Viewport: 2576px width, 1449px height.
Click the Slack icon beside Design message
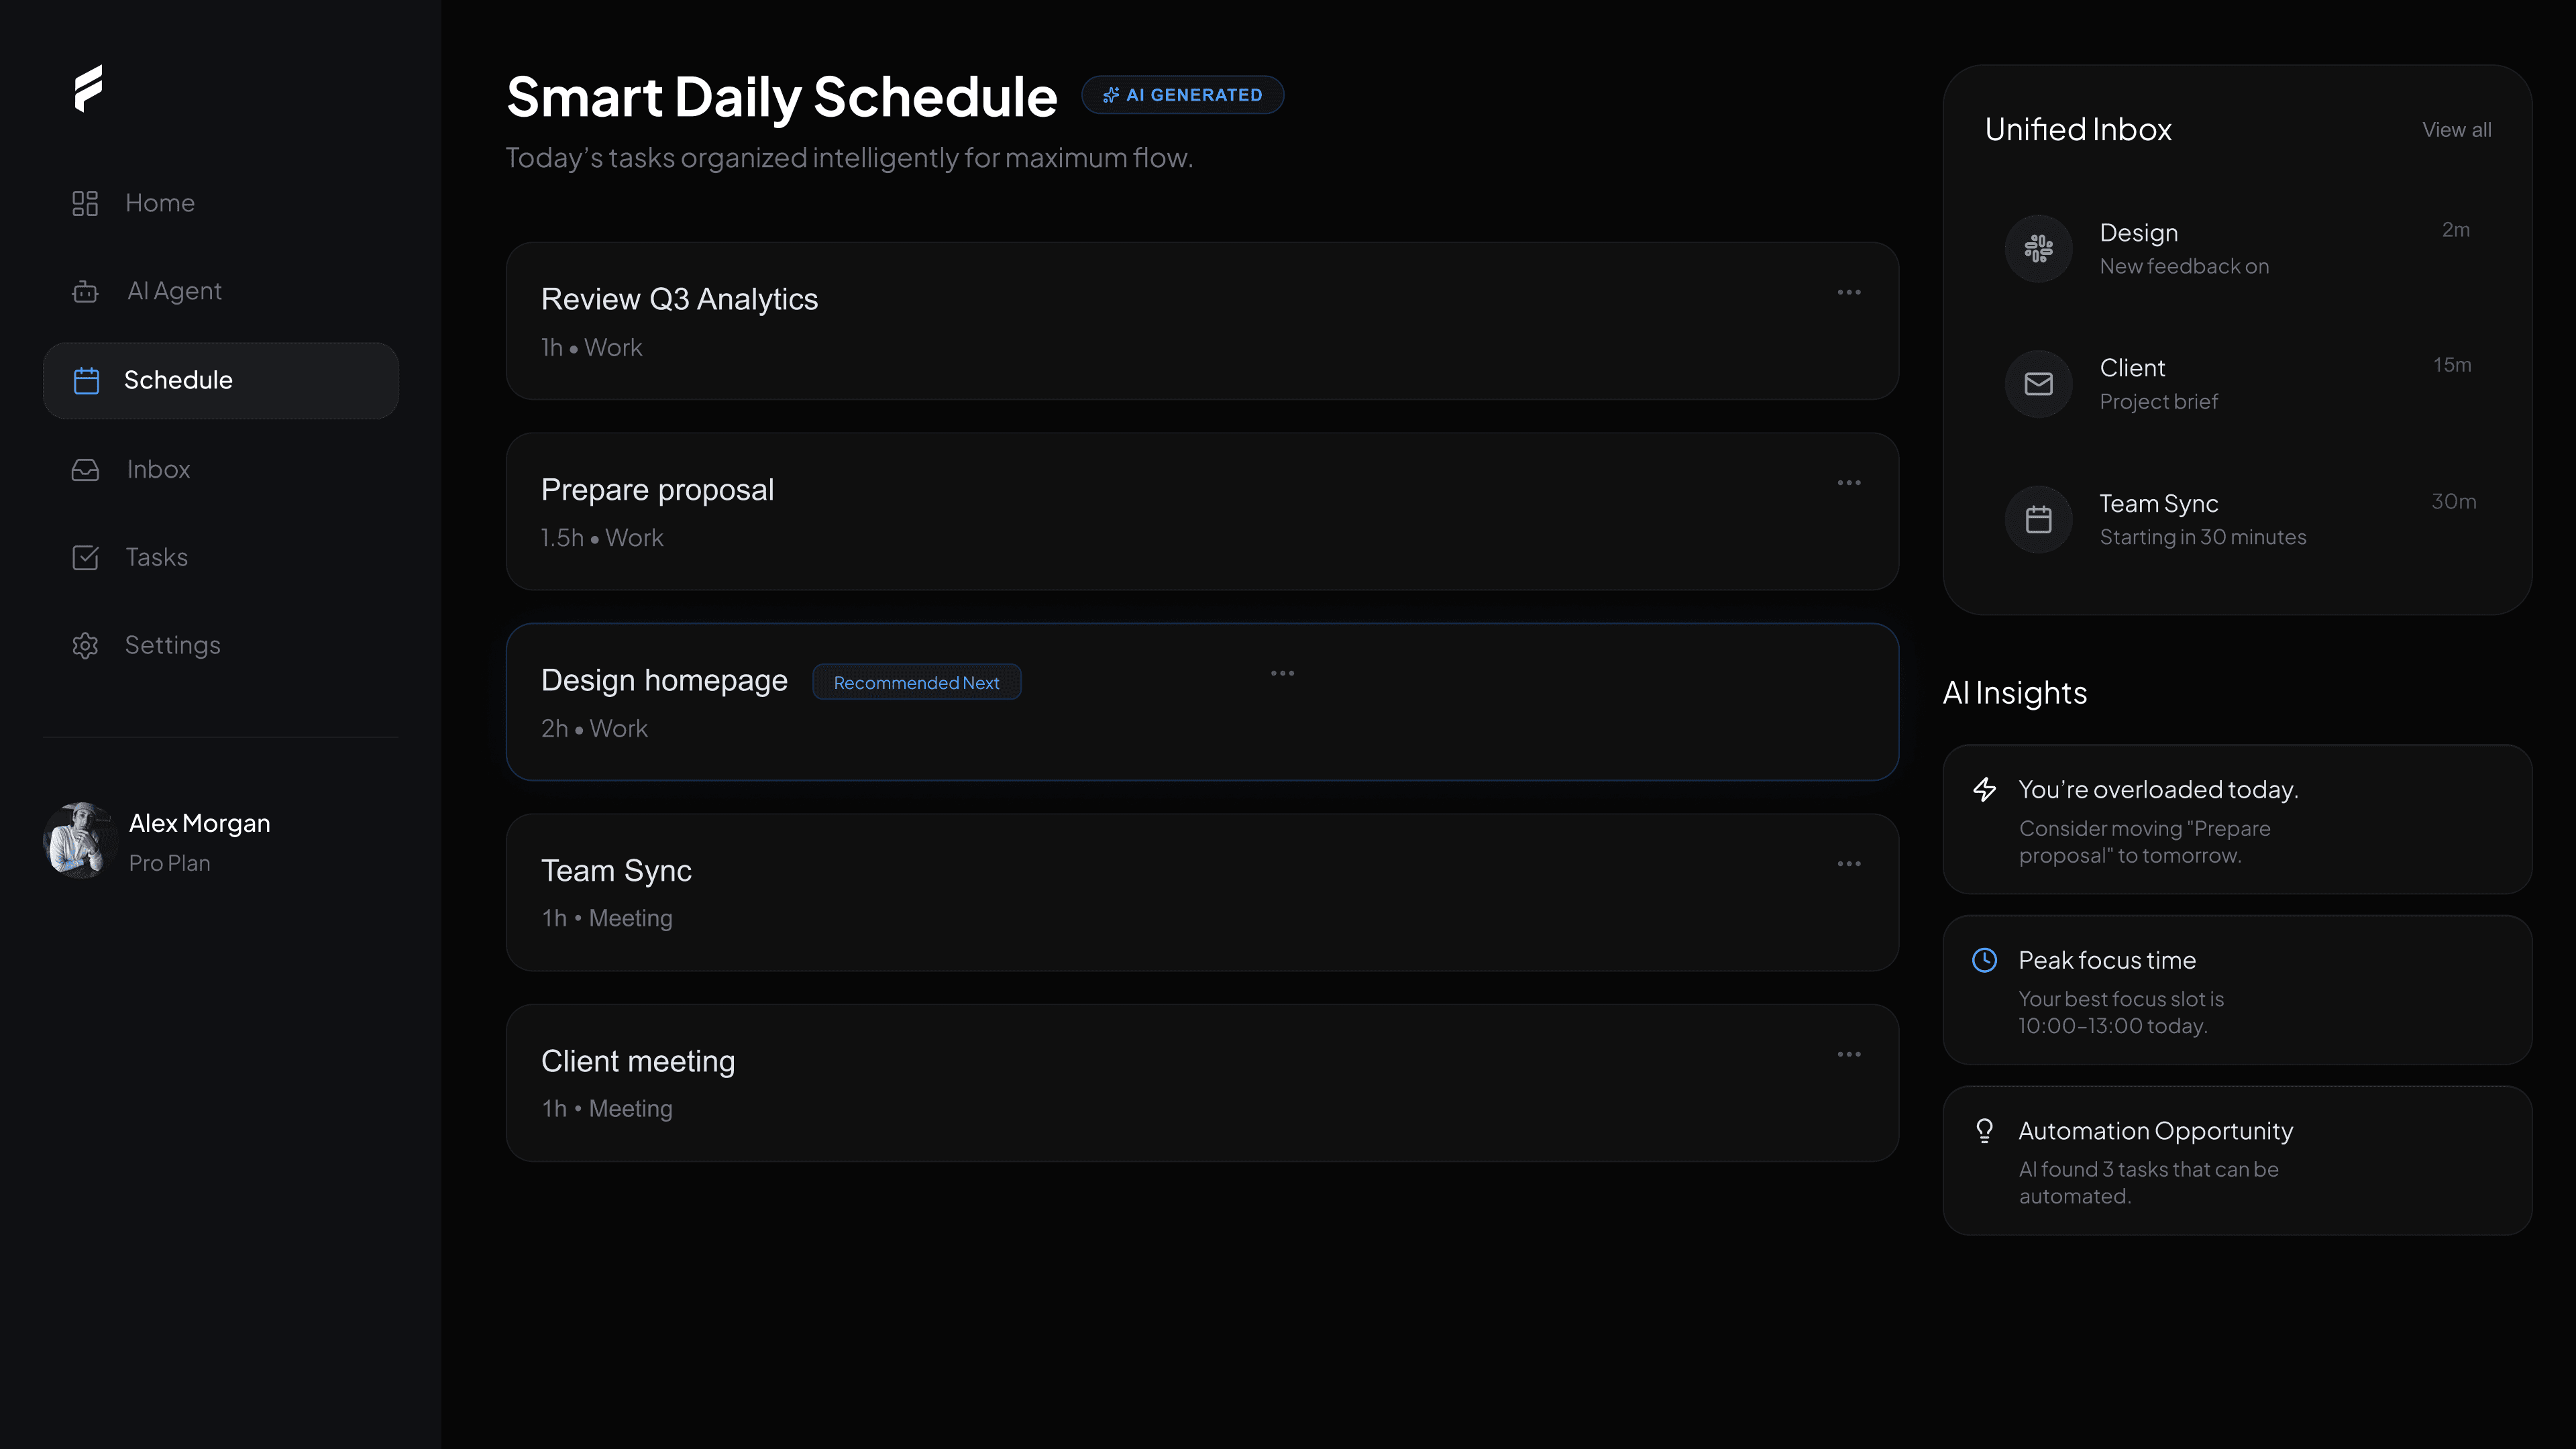[2038, 248]
